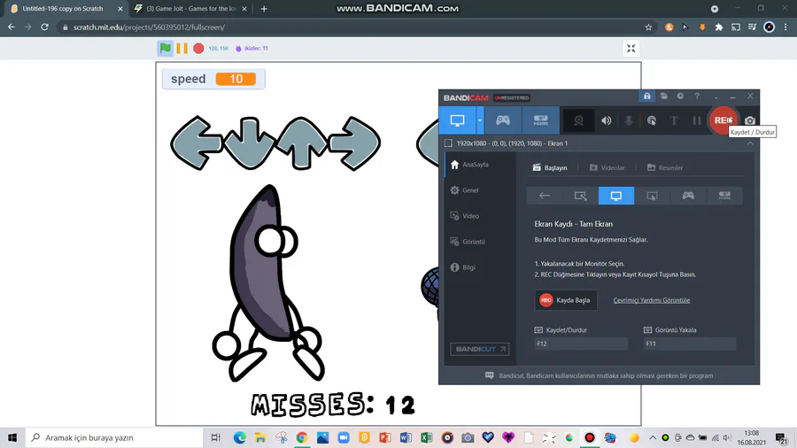This screenshot has height=448, width=797.
Task: Click back arrow in Bandicam mode selector
Action: point(545,196)
